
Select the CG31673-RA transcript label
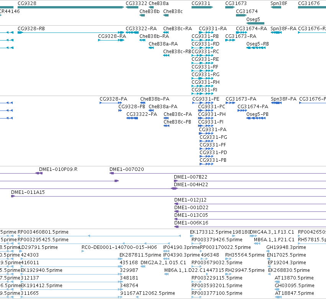[241, 36]
